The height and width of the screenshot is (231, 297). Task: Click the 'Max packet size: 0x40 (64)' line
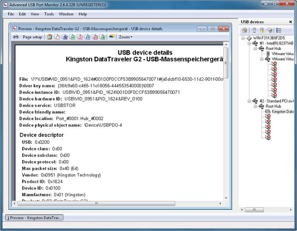(x=50, y=169)
